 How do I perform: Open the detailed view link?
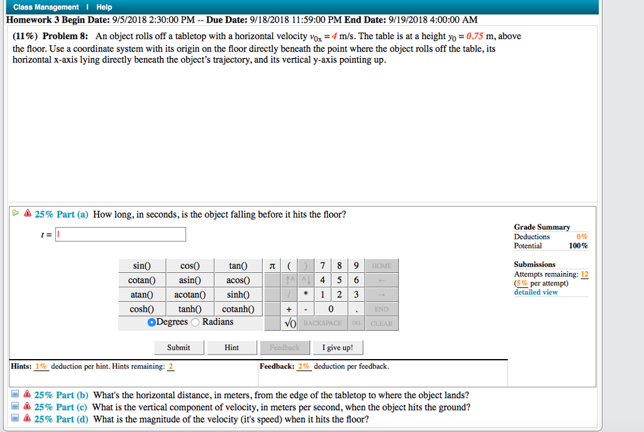[535, 292]
